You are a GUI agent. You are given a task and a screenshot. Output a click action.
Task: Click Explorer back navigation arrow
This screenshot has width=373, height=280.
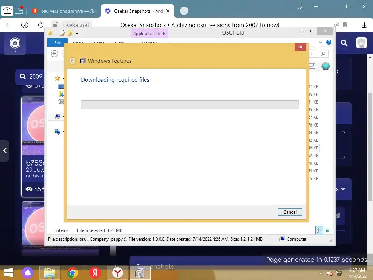click(x=55, y=54)
